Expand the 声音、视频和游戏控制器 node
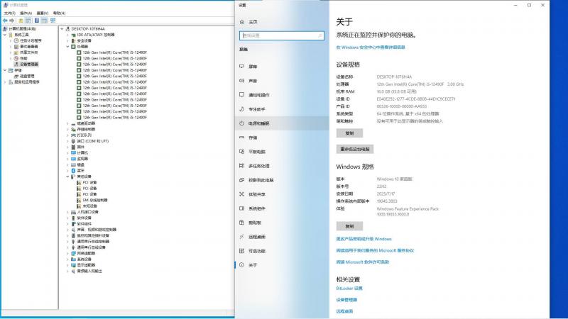 pyautogui.click(x=67, y=230)
